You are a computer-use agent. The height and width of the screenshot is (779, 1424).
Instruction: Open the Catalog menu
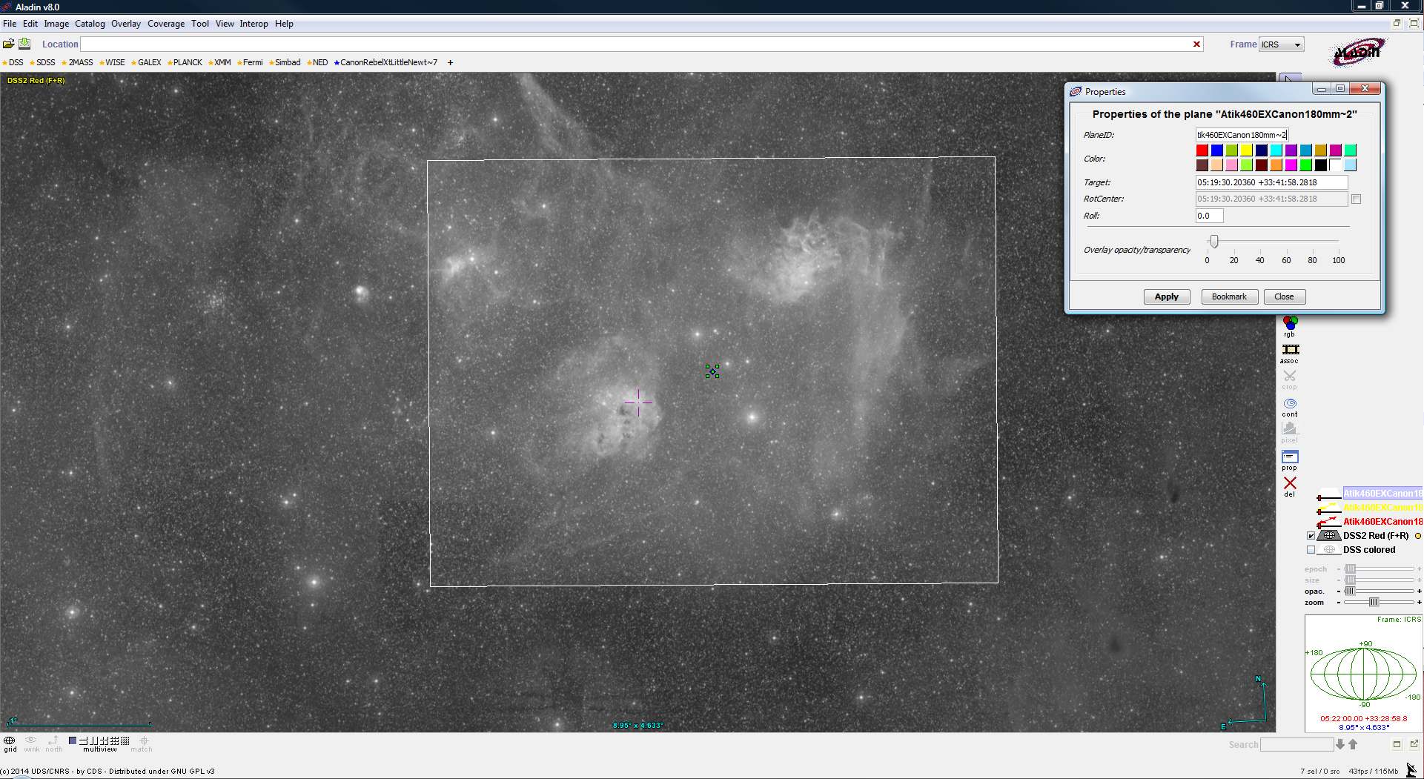click(x=90, y=24)
